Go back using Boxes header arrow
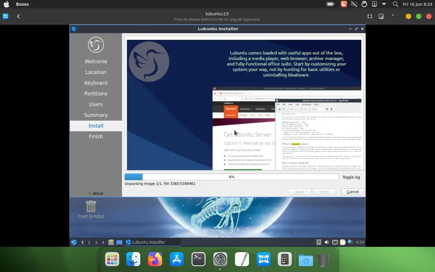 18,16
